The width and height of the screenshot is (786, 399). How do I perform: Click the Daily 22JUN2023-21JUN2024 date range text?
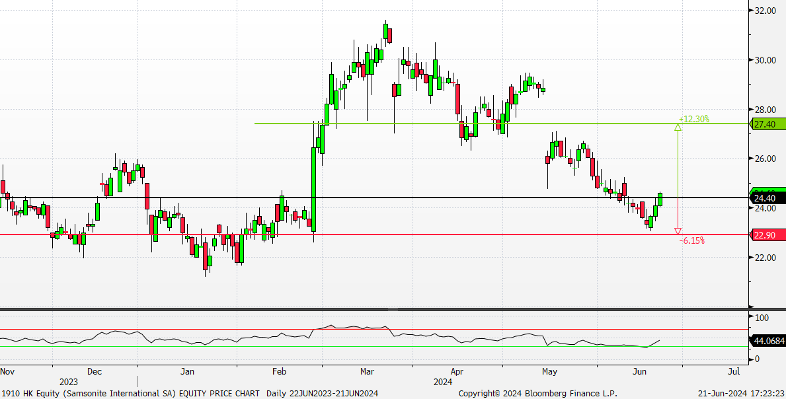[323, 394]
